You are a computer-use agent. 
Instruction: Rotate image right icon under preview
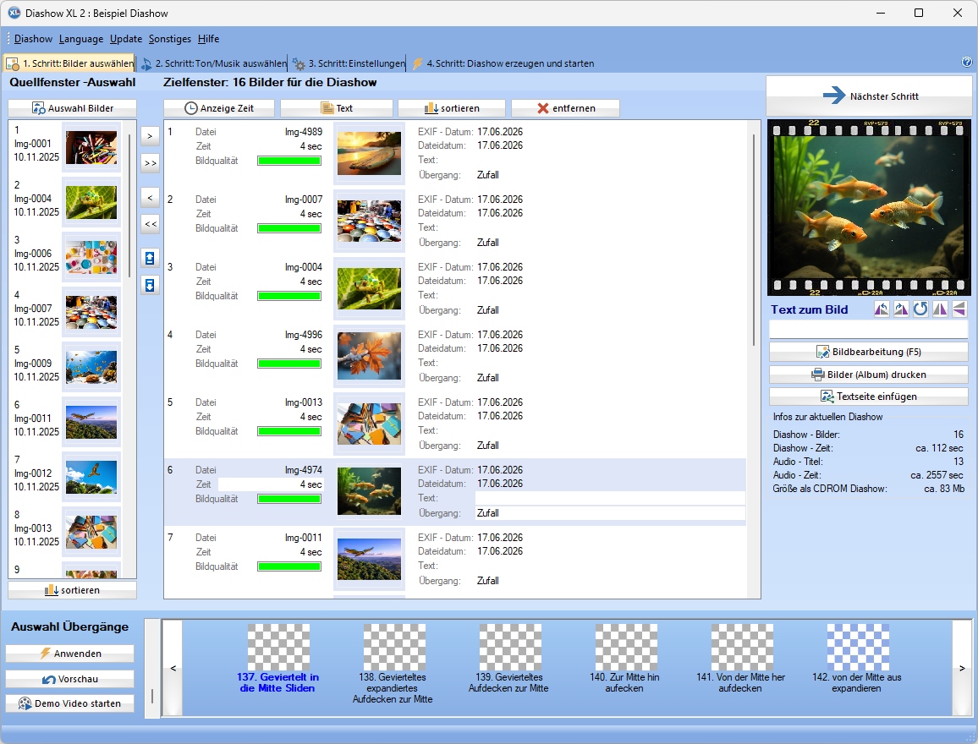point(901,309)
